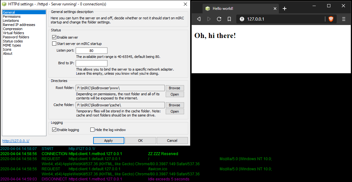Screen dimensions: 352x182
Task: Select Permissions in the settings list
Action: [12, 16]
